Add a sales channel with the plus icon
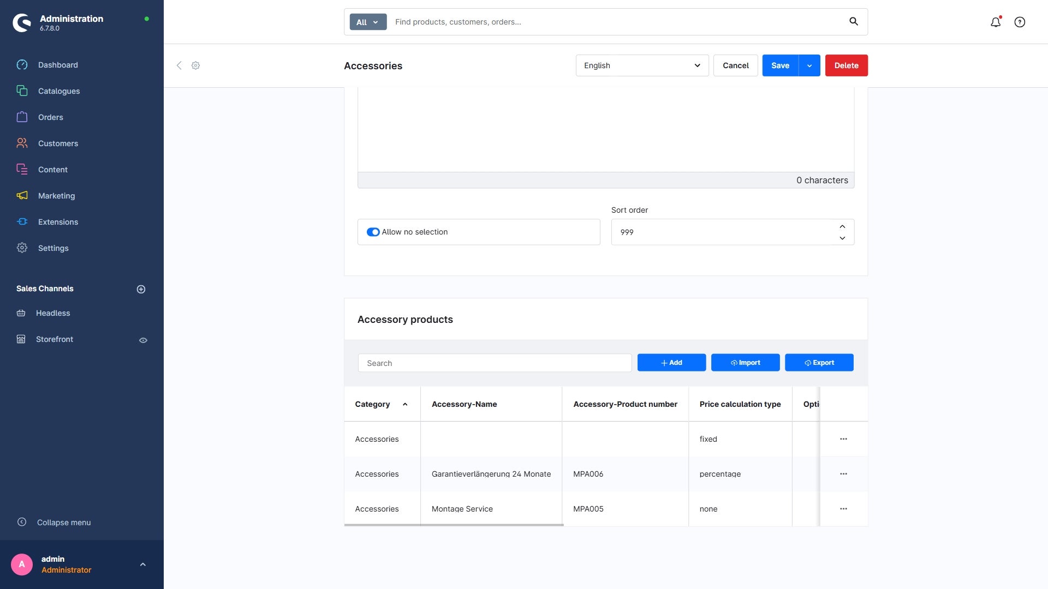Screen dimensions: 1048x589 pos(141,289)
